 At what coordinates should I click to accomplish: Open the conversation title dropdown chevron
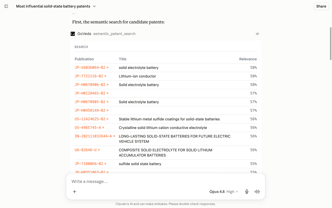click(94, 6)
